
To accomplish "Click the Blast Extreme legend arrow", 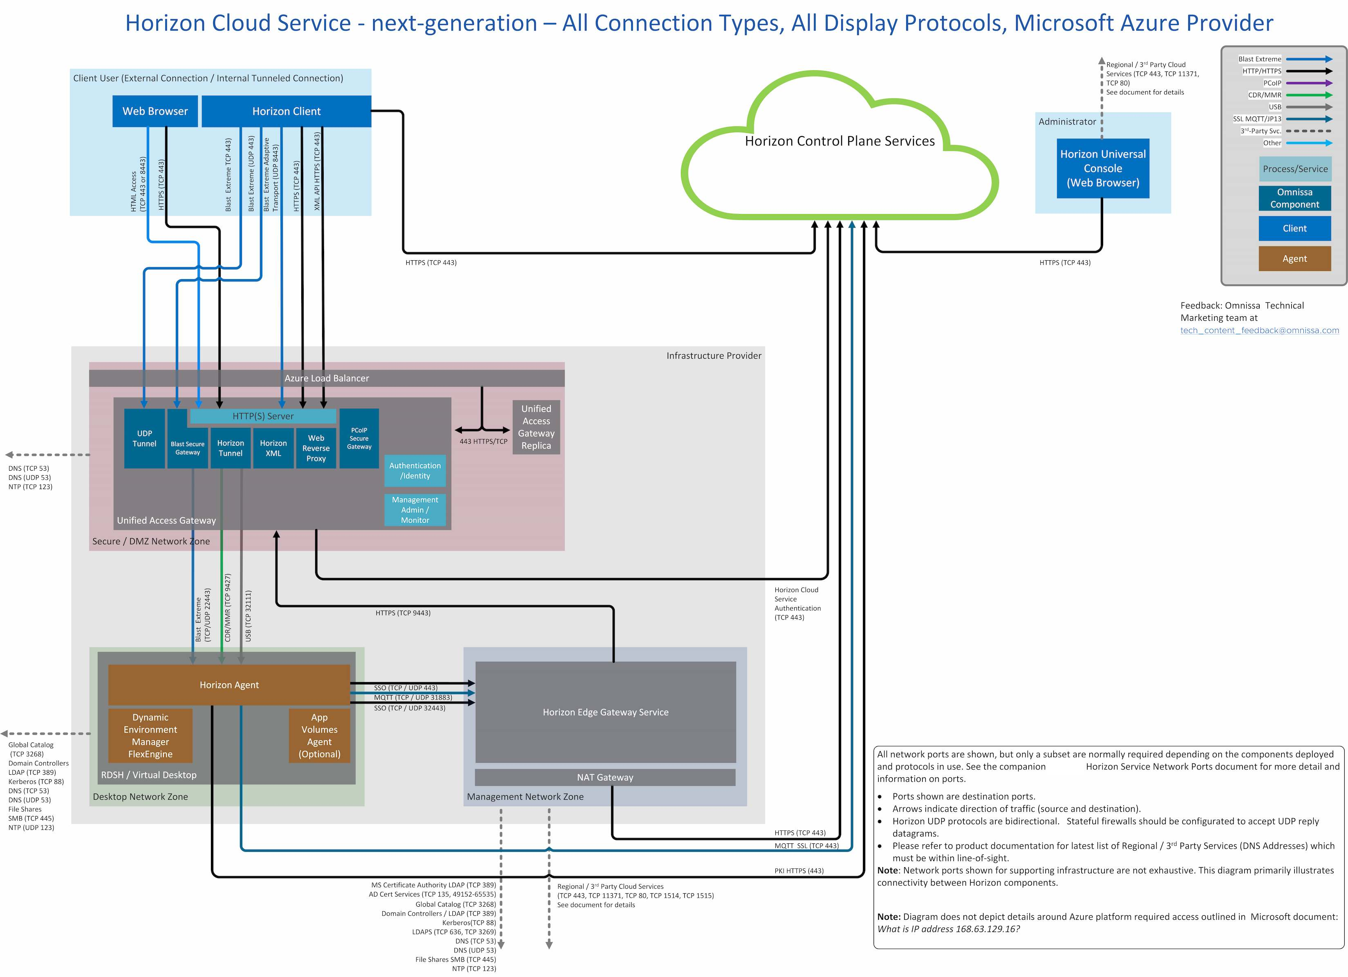I will point(1309,59).
